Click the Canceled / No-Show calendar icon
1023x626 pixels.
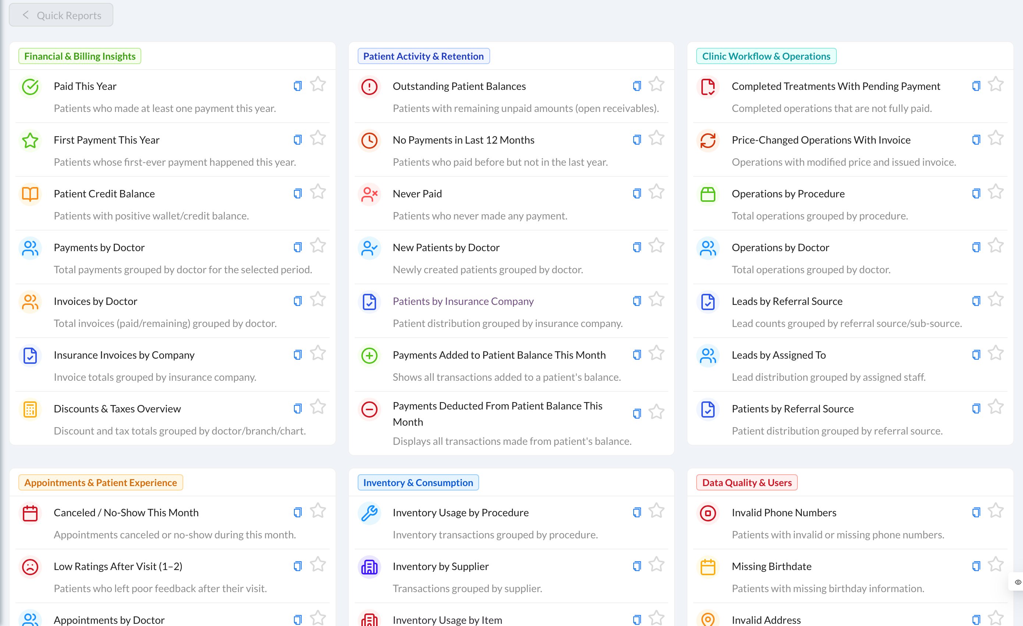click(x=30, y=513)
